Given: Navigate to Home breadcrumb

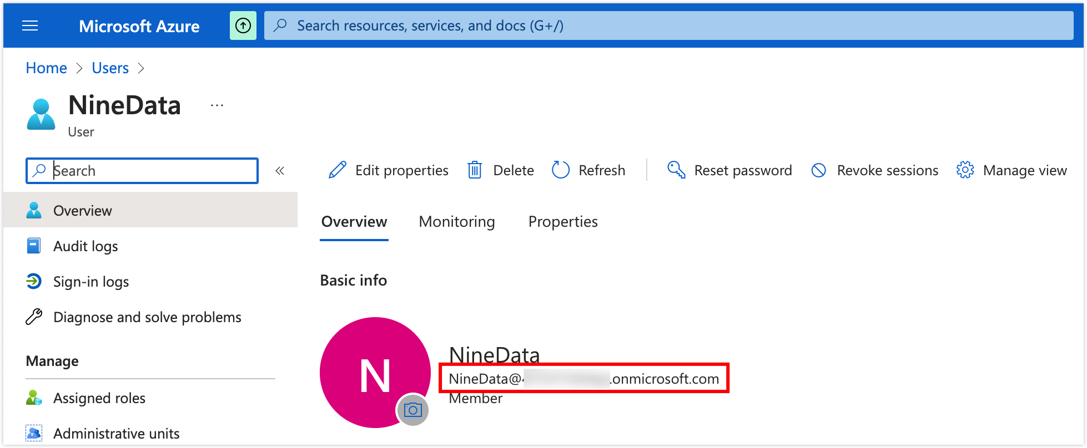Looking at the screenshot, I should point(46,68).
